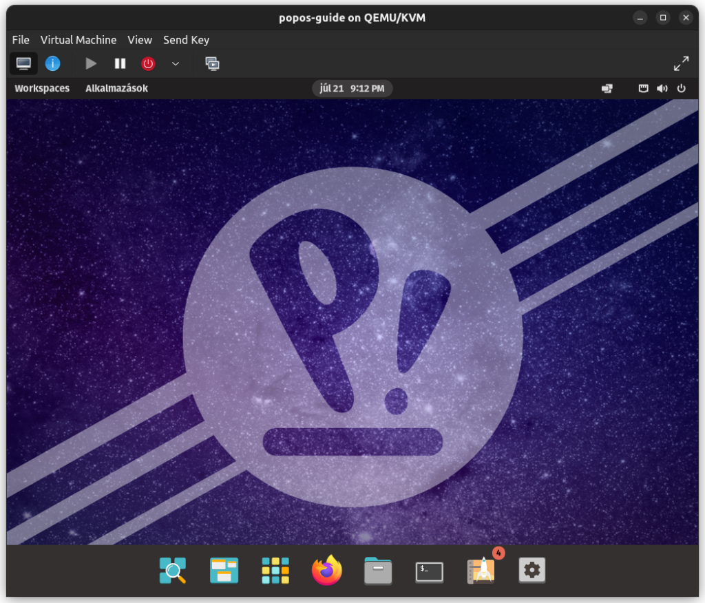
Task: Open the File menu
Action: [21, 40]
